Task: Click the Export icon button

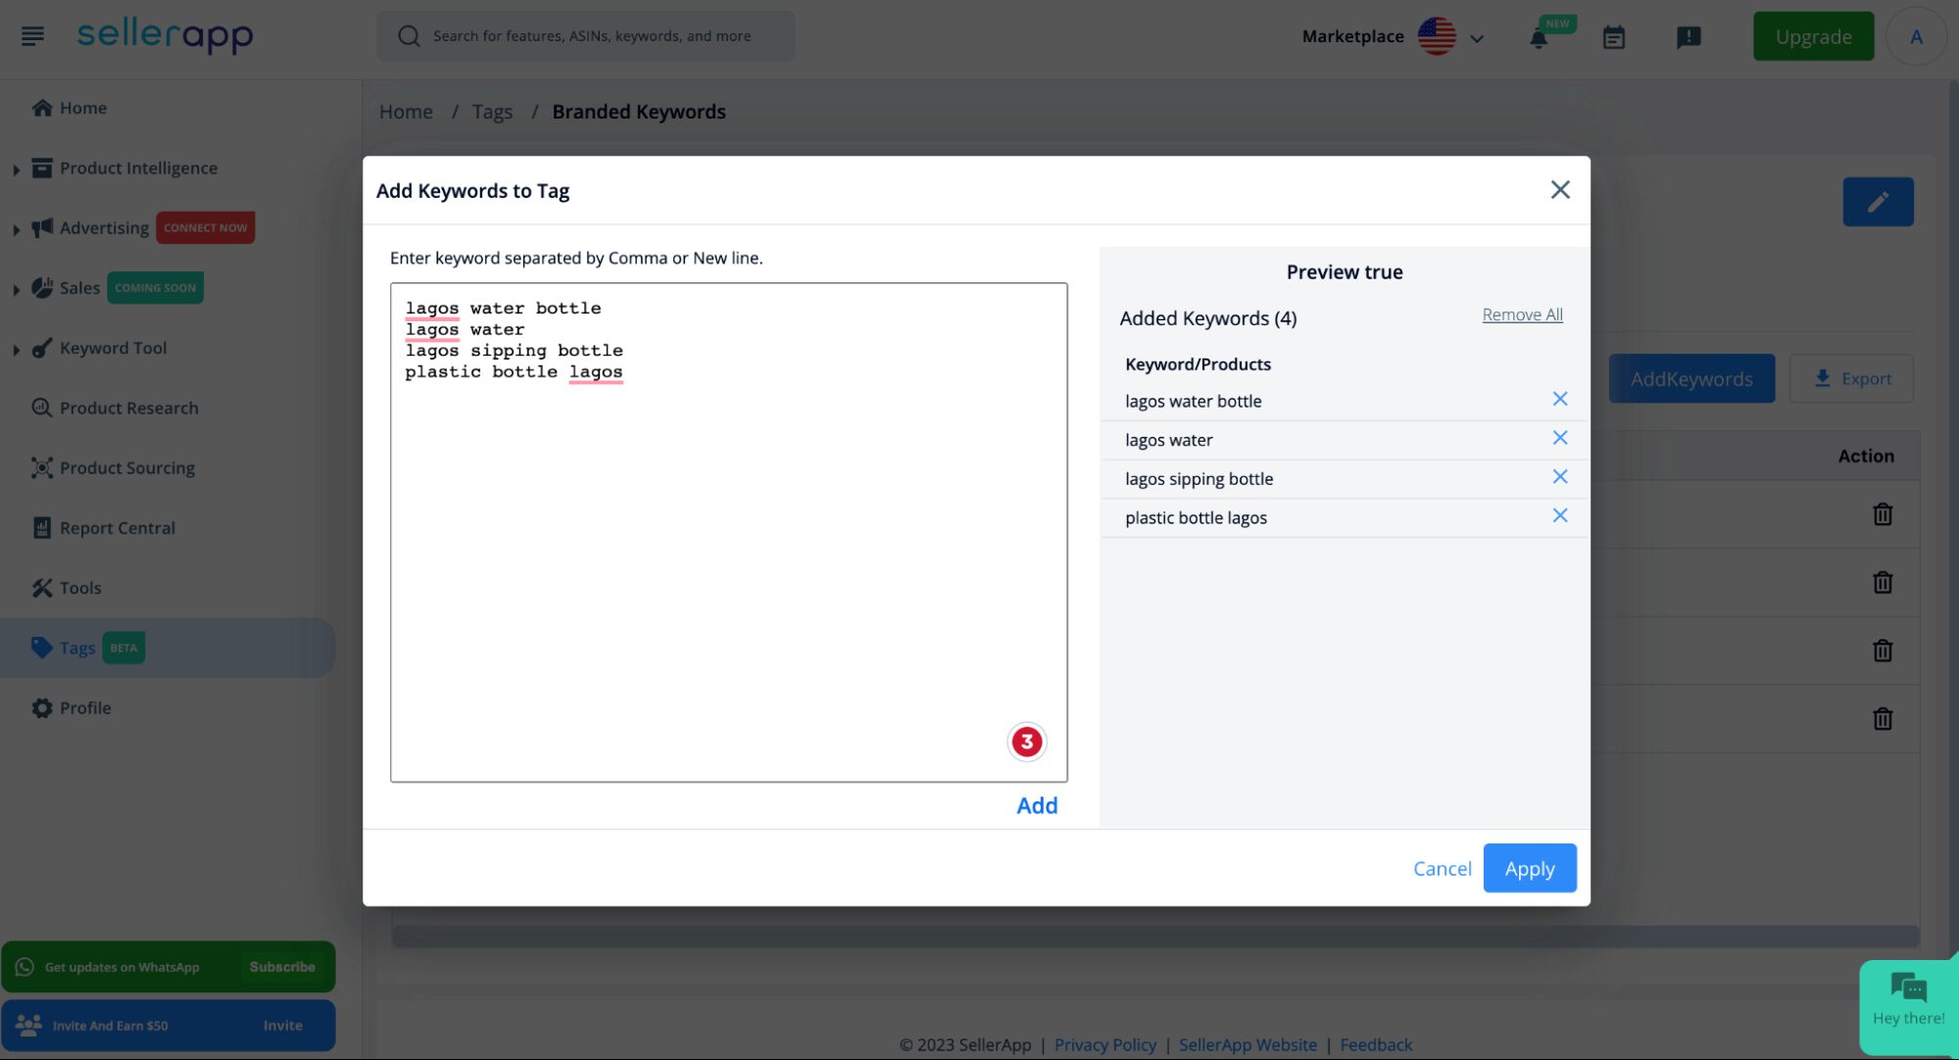Action: pyautogui.click(x=1822, y=378)
